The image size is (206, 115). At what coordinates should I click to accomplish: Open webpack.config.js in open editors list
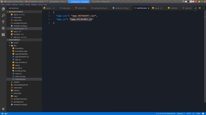pos(20,26)
